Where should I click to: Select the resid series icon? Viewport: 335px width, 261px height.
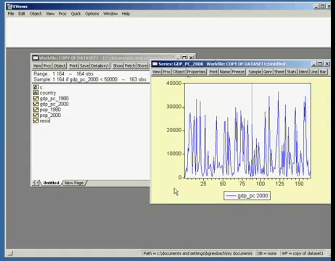(x=36, y=121)
